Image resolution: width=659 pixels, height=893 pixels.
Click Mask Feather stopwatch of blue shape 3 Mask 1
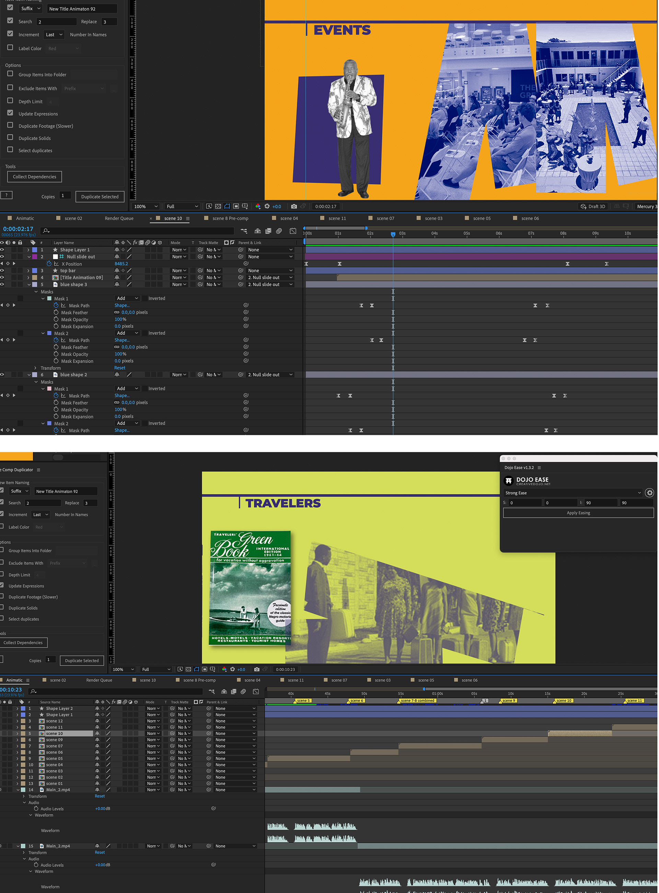[56, 312]
